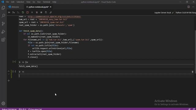Screen dimensions: 196x110
Task: Restart the Jupyter kernel
Action: pyautogui.click(x=23, y=13)
